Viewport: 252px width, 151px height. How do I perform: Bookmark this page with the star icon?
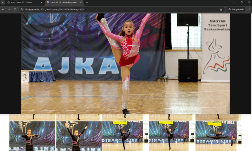point(221,9)
